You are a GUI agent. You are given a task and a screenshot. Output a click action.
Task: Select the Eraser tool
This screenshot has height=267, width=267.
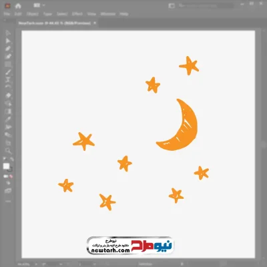click(8, 95)
